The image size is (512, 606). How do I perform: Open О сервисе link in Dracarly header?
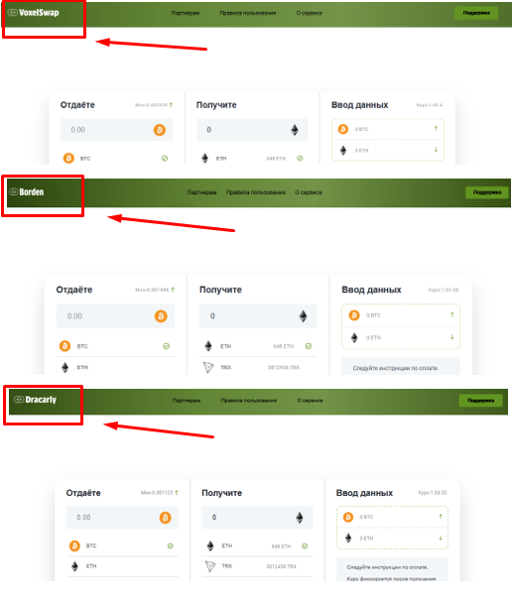coord(310,401)
